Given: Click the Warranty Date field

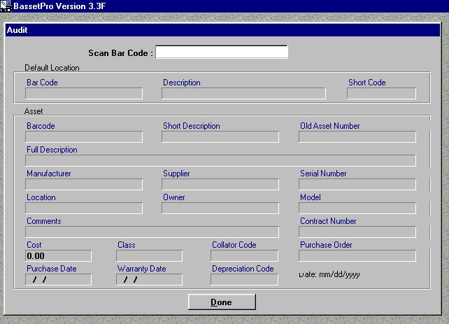Looking at the screenshot, I should (x=149, y=279).
